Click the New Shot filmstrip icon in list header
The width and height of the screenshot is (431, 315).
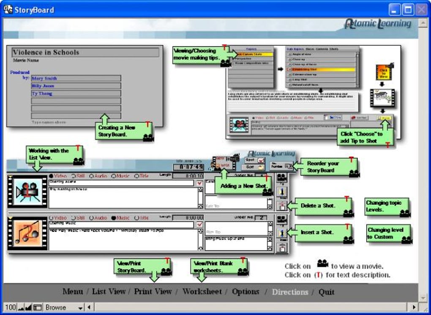tap(224, 162)
